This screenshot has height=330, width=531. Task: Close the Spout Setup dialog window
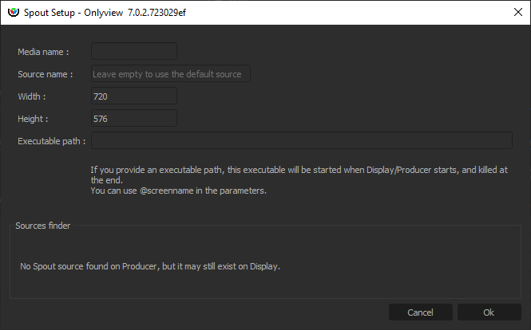pos(512,12)
